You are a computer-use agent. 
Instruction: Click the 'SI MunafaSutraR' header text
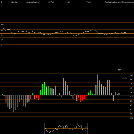pyautogui.click(x=33, y=2)
